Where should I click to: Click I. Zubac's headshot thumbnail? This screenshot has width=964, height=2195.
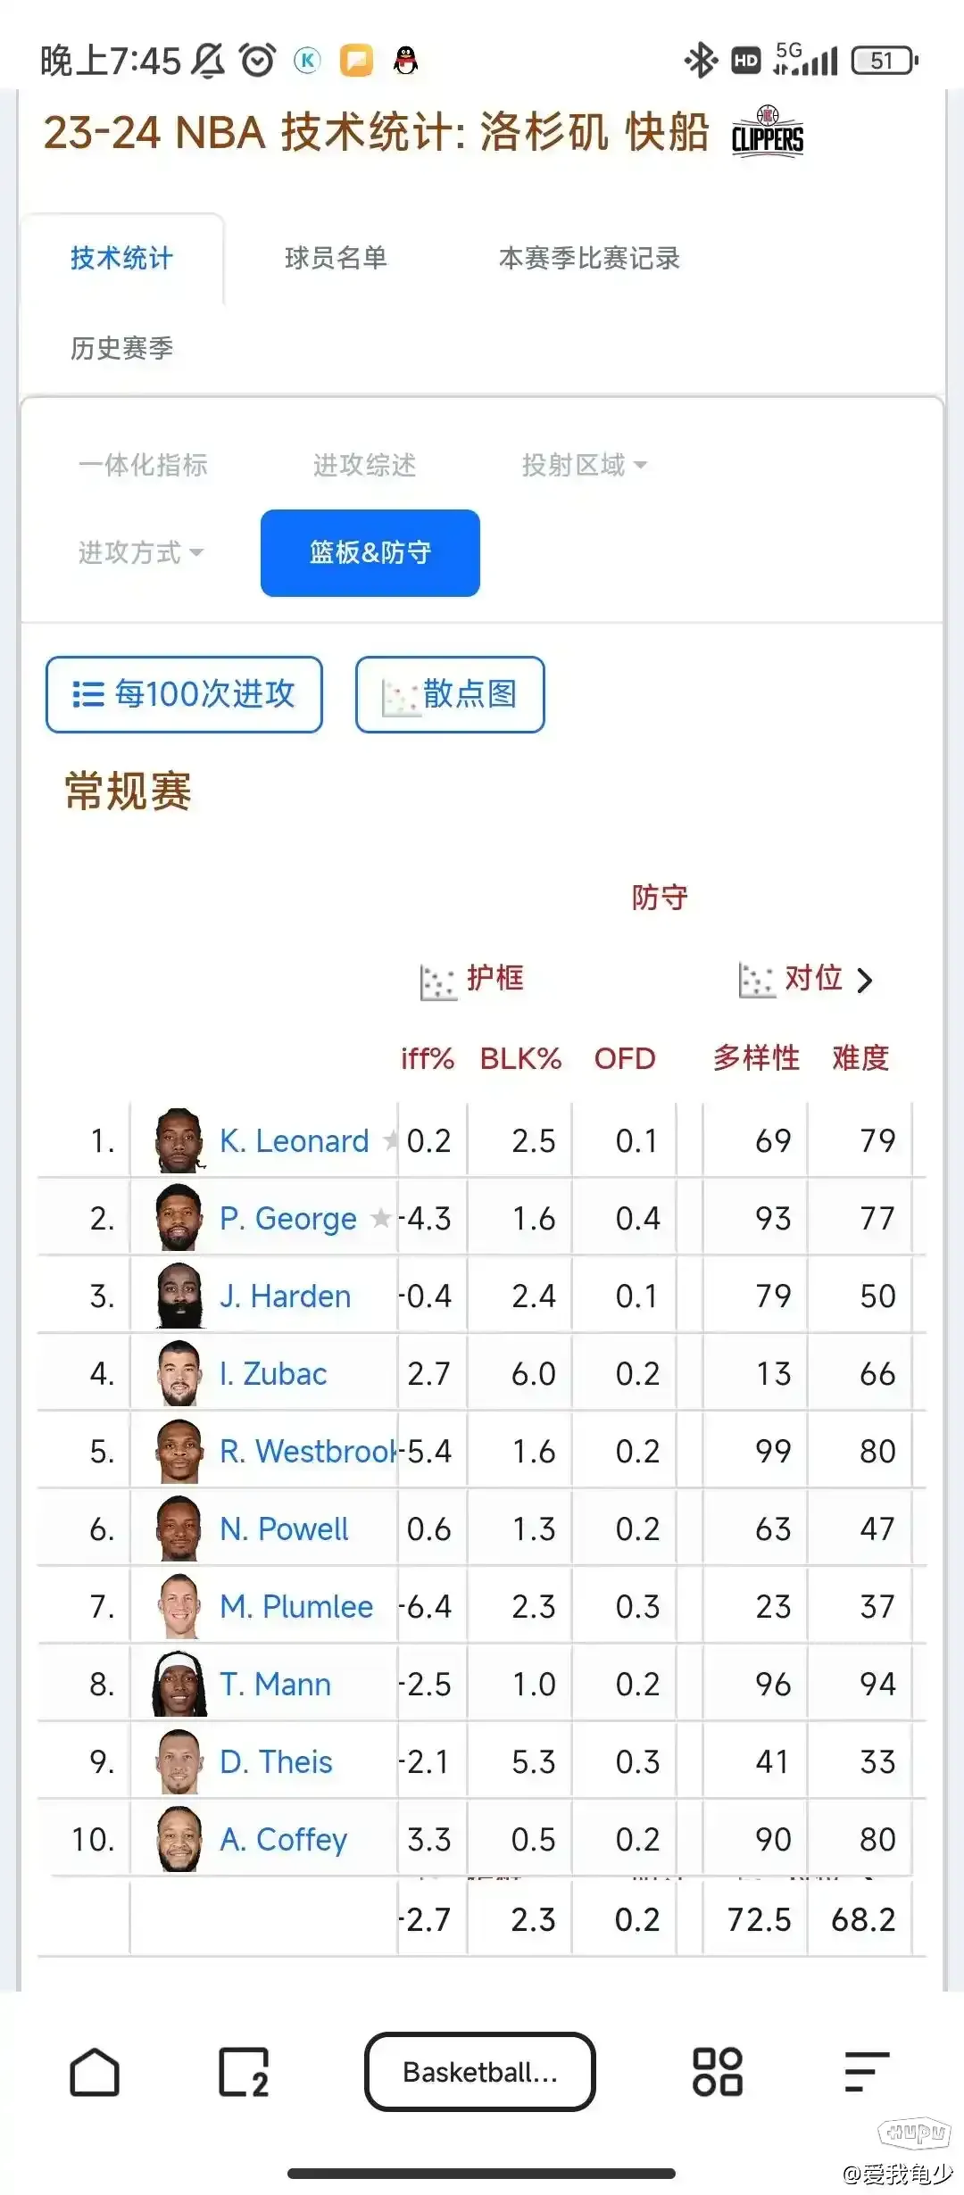click(x=179, y=1373)
